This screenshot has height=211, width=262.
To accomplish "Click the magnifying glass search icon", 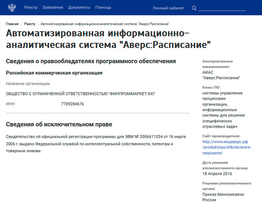I will pos(194,8).
